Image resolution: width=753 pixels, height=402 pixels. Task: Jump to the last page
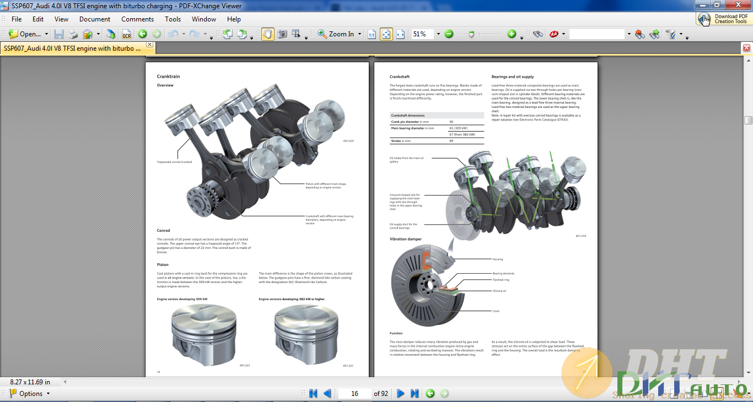coord(415,393)
